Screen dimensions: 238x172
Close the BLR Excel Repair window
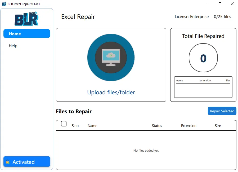coord(232,4)
